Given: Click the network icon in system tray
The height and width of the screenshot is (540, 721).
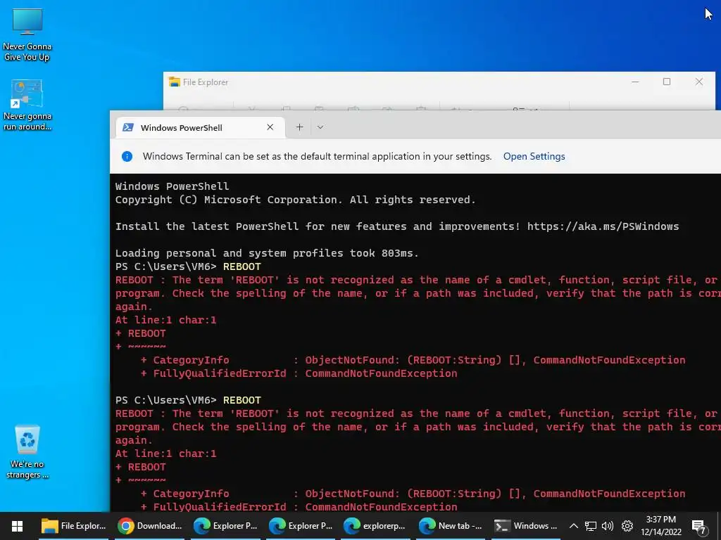Looking at the screenshot, I should [591, 526].
